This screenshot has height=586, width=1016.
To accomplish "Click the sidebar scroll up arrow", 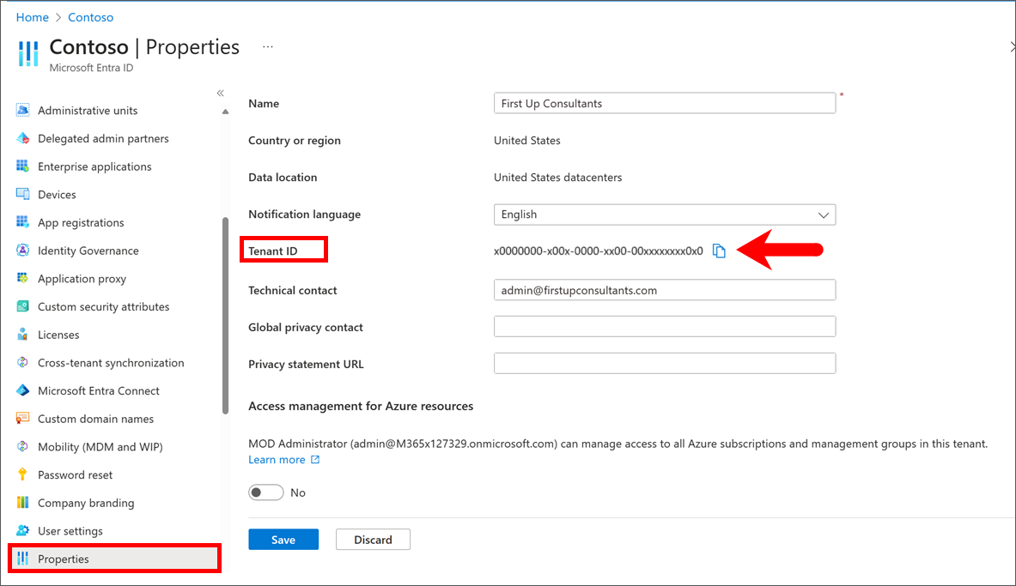I will [226, 112].
